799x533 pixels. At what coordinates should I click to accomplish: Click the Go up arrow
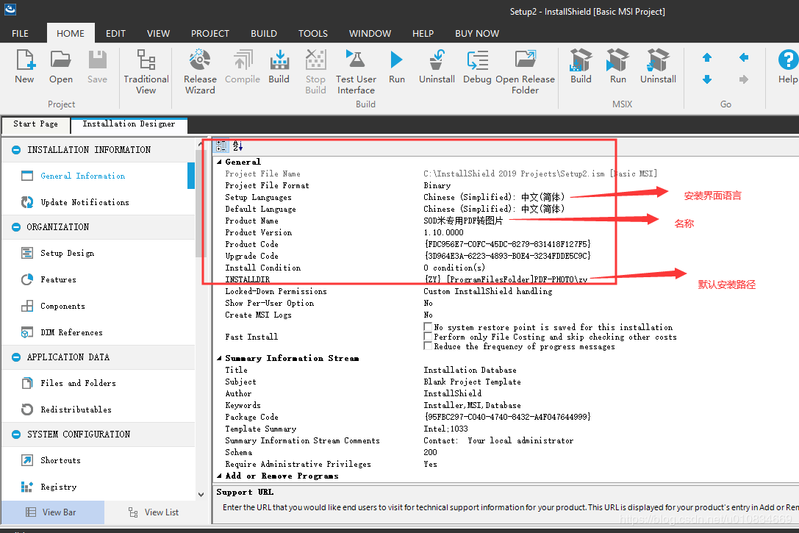pos(707,57)
